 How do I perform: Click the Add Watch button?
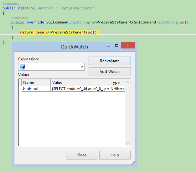click(110, 72)
